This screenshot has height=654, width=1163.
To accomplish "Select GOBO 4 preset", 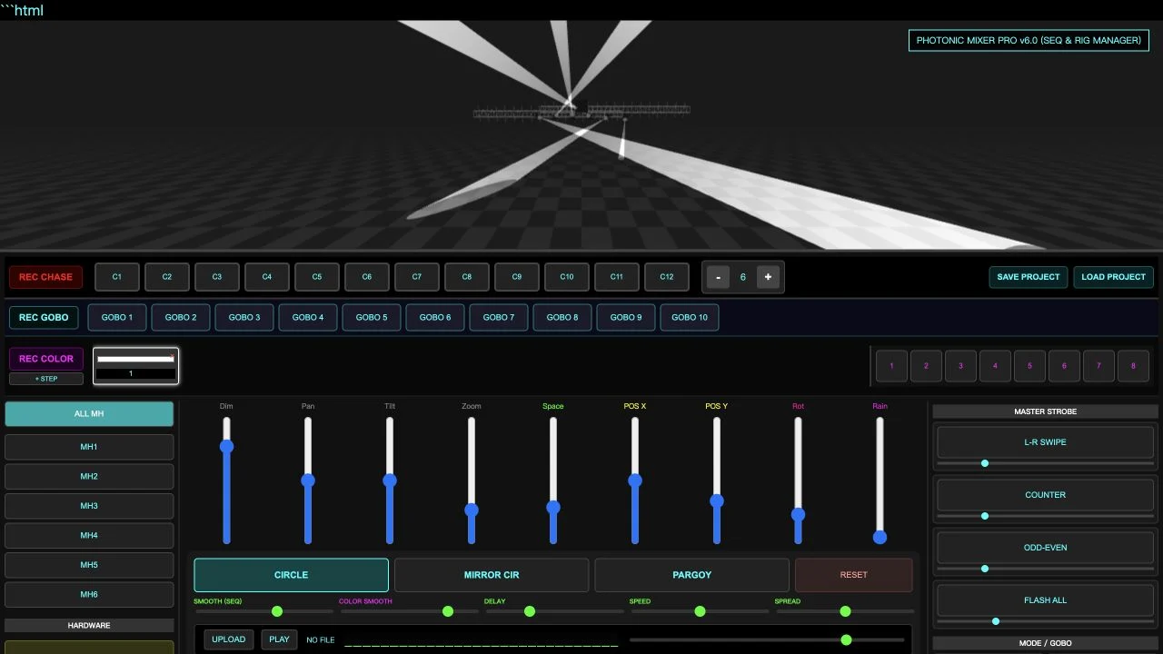I will [x=308, y=318].
